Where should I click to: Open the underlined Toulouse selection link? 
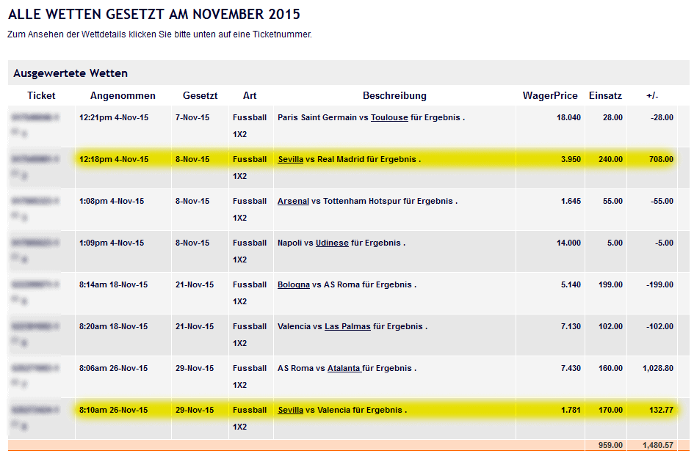click(389, 117)
